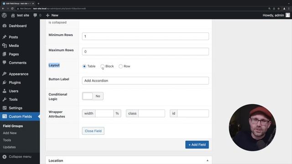Click the admin avatar in the top bar

pyautogui.click(x=288, y=15)
